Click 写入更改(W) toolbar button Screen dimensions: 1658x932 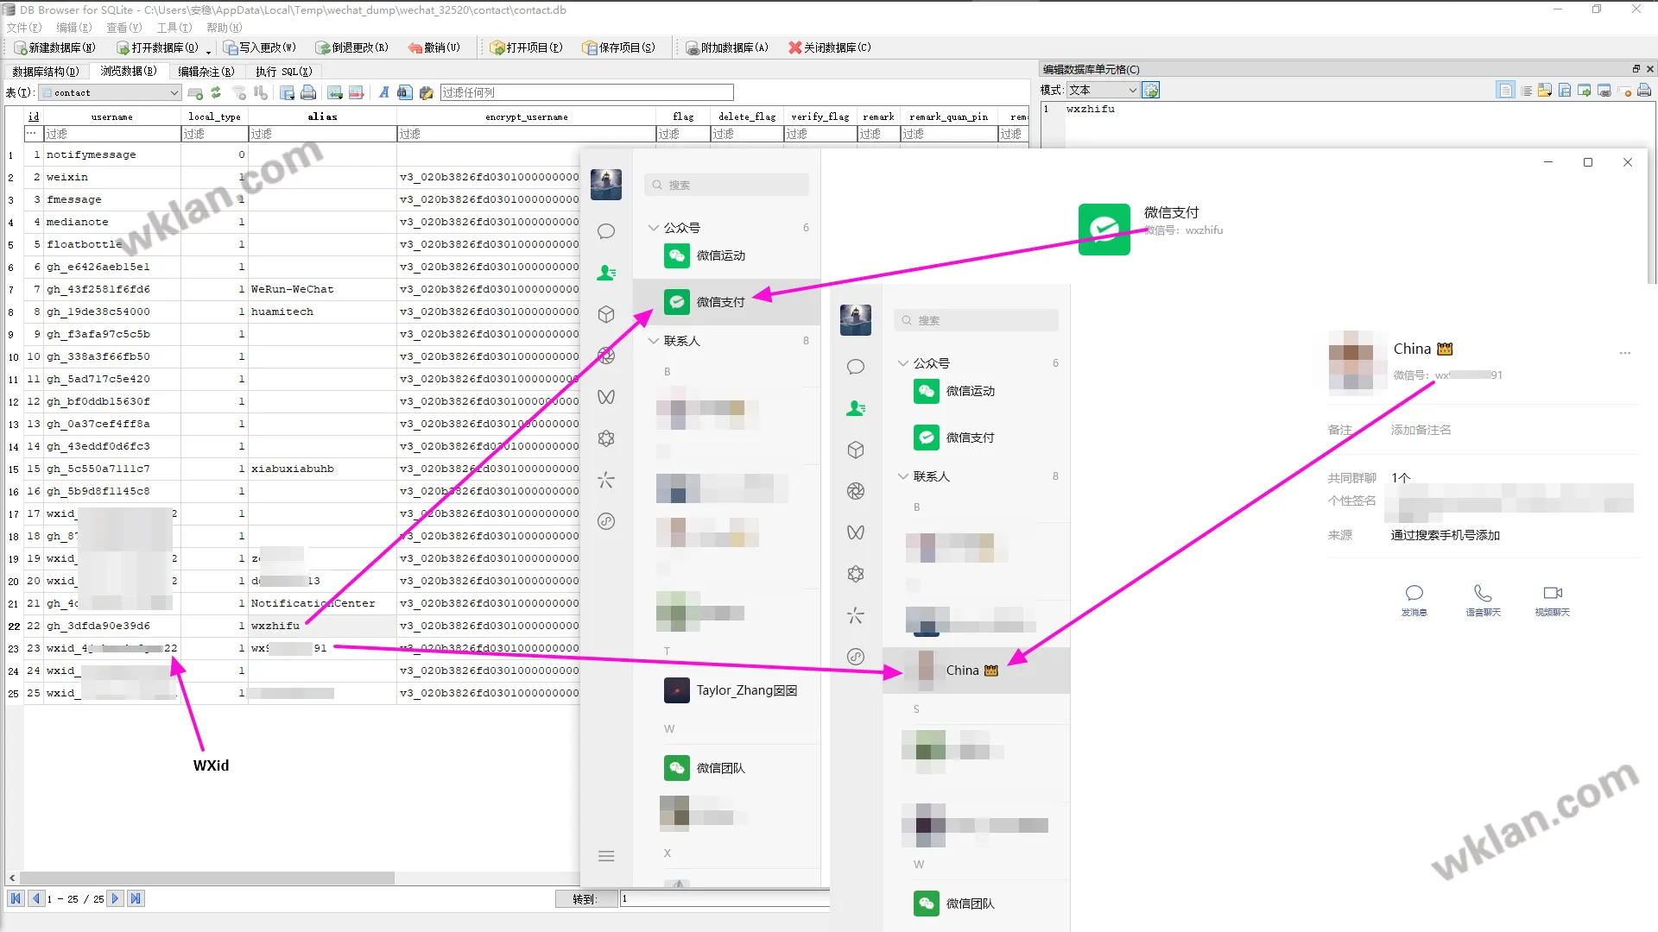260,47
